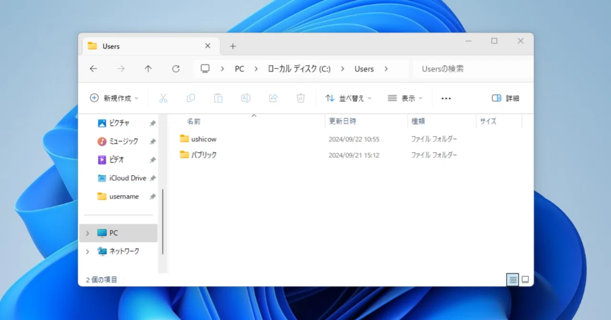Image resolution: width=611 pixels, height=320 pixels.
Task: Click pin icon next to iCloud Drive
Action: pyautogui.click(x=153, y=178)
